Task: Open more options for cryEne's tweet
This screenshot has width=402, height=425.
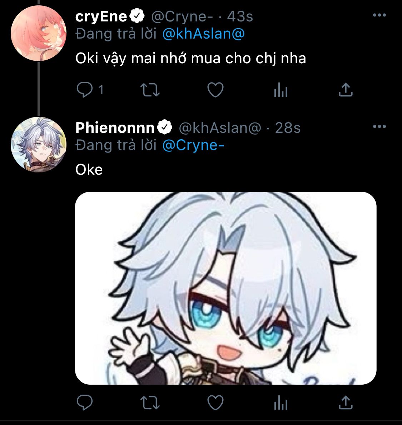Action: click(x=379, y=15)
